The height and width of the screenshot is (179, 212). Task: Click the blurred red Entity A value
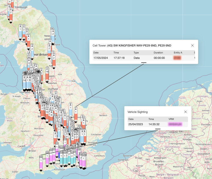[177, 58]
